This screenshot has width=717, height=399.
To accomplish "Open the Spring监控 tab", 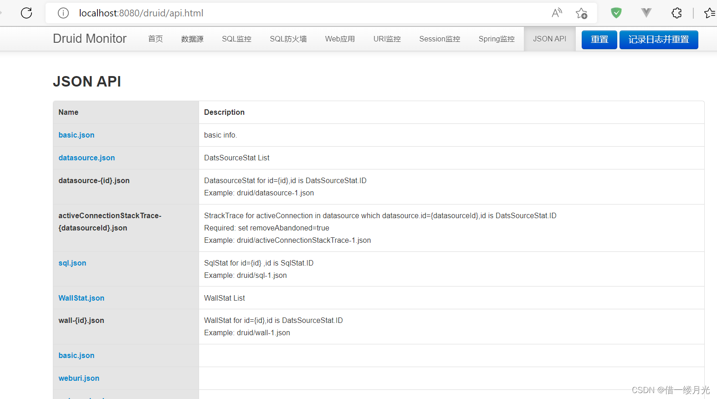I will pos(497,39).
